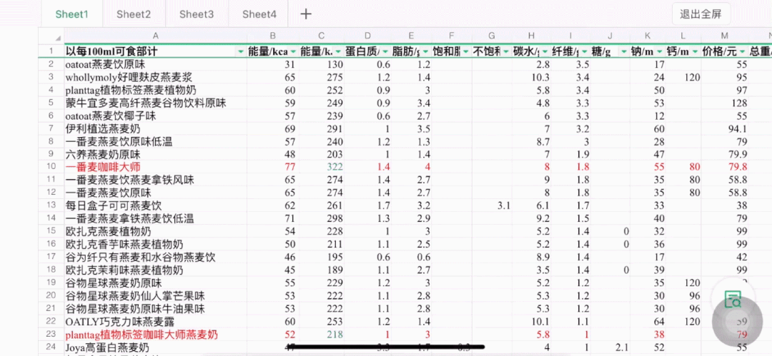Select cell 每日盒子可可燕麦饮

click(155, 205)
